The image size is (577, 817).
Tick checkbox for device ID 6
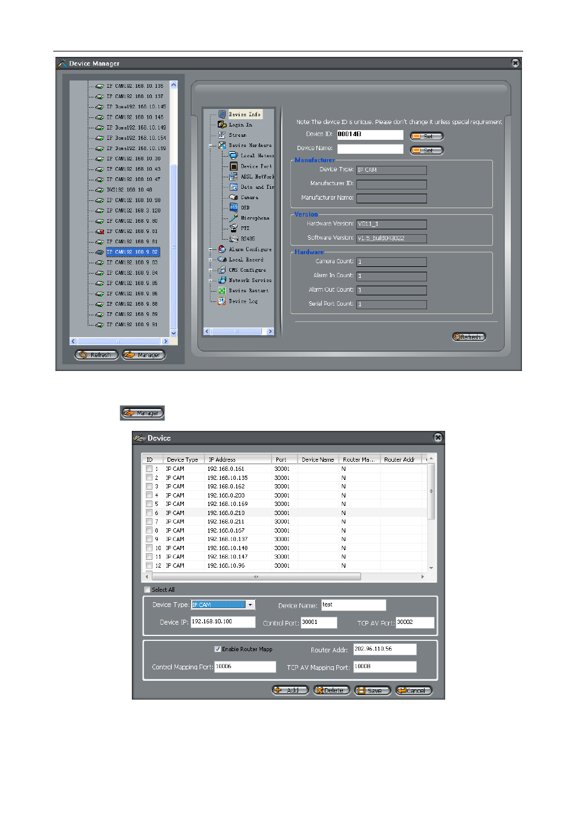pyautogui.click(x=149, y=513)
